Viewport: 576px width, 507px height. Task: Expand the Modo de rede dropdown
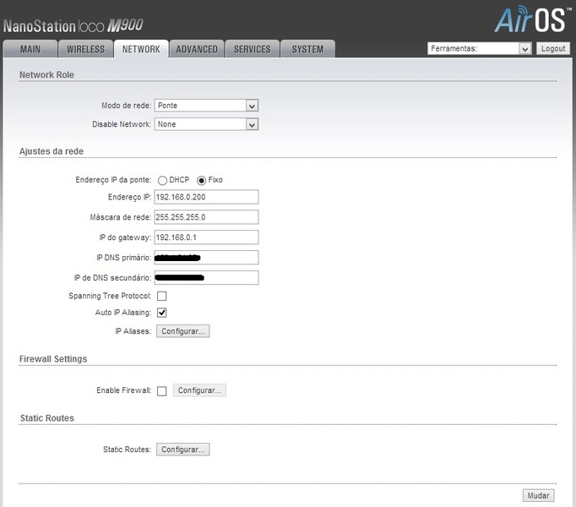[x=206, y=106]
